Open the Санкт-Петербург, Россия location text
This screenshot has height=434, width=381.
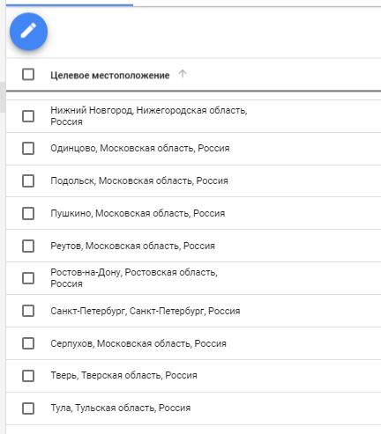coord(146,311)
